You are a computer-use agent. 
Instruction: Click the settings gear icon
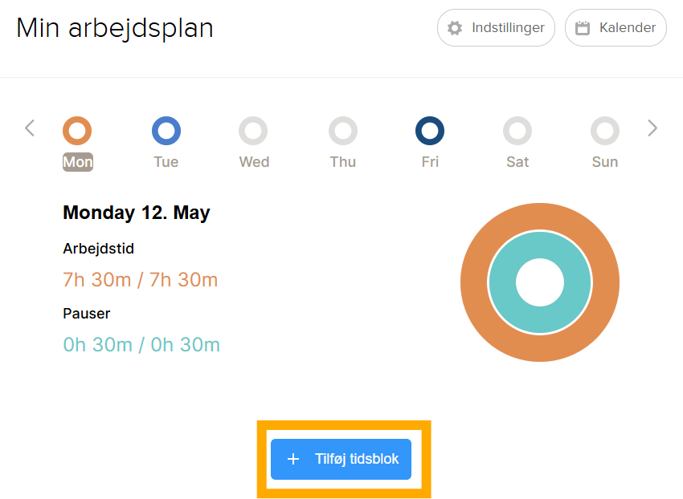click(x=456, y=27)
